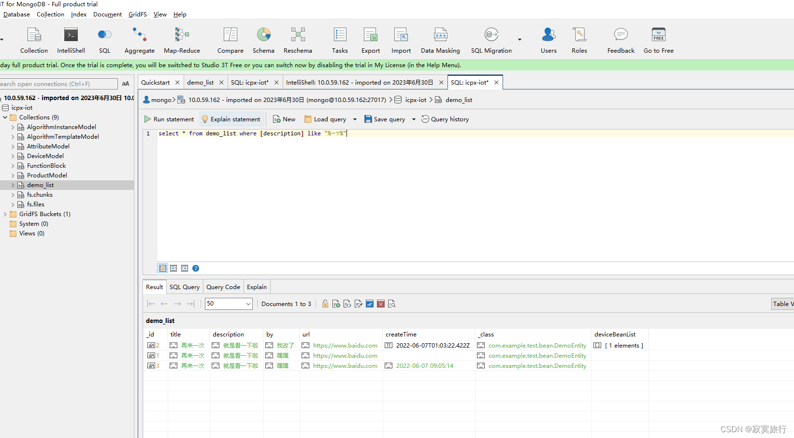The image size is (794, 438).
Task: Select the [ 1 elements ] deviceBeanList cell
Action: 620,346
